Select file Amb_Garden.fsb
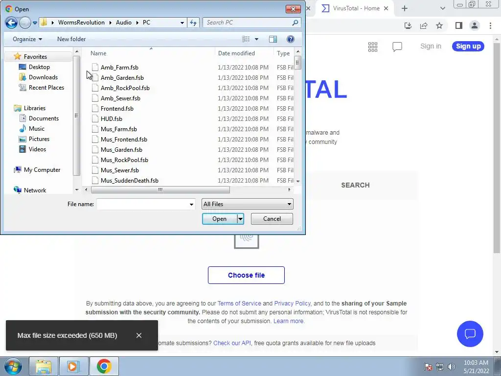The image size is (501, 376). coord(122,78)
